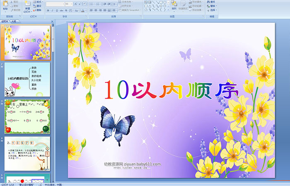Viewport: 290px width, 186px height.
Task: Select slide 3 thumbnail with fruit border
Action: point(27,116)
